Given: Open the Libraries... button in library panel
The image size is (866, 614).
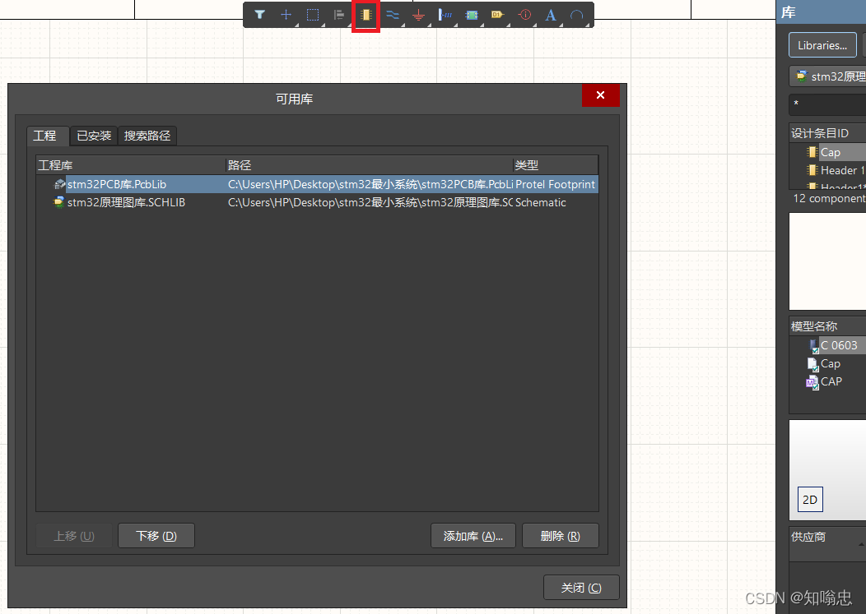Looking at the screenshot, I should pyautogui.click(x=822, y=45).
